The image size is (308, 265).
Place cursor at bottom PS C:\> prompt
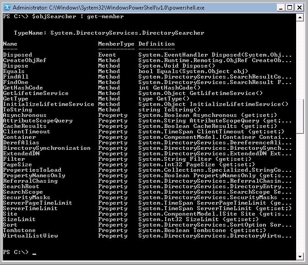click(x=34, y=252)
